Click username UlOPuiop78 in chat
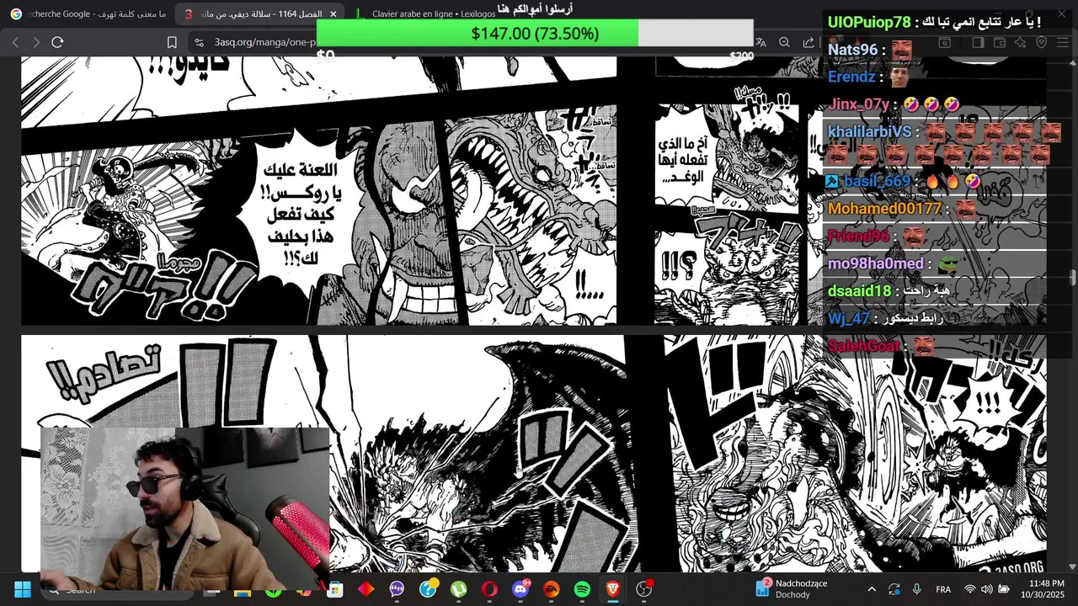This screenshot has height=606, width=1078. pyautogui.click(x=869, y=22)
